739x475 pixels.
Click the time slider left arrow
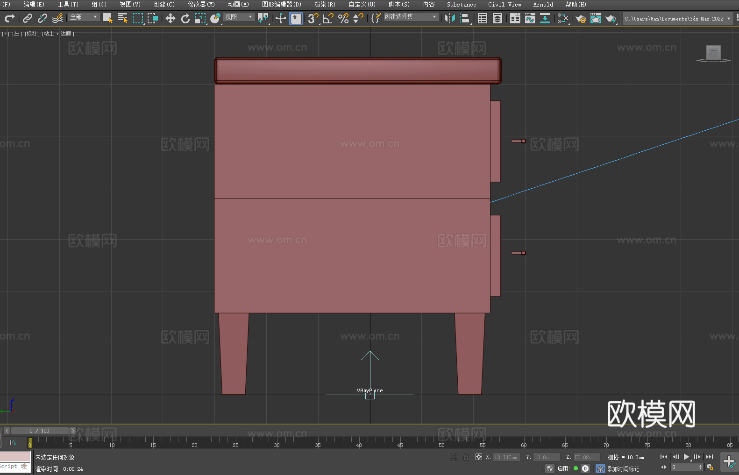pos(7,431)
